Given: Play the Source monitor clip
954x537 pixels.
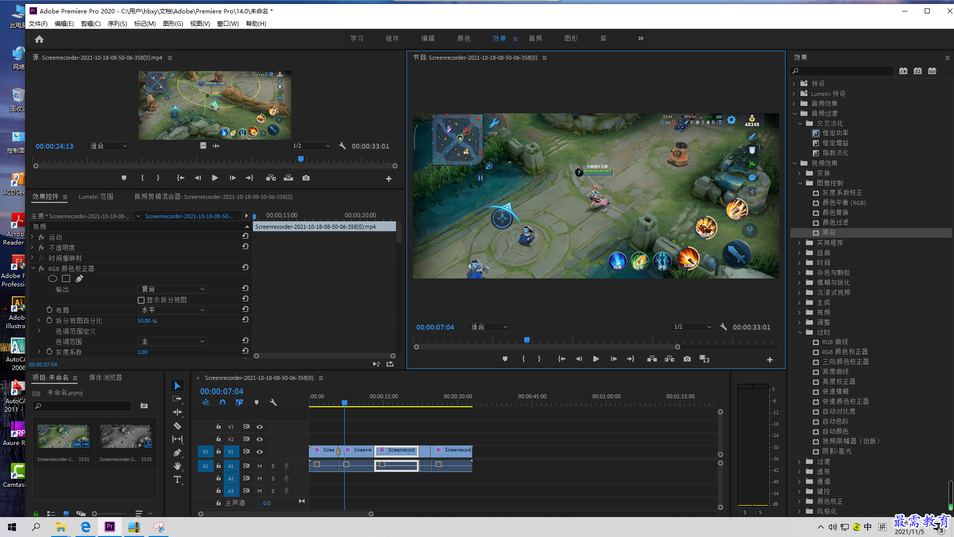Looking at the screenshot, I should [215, 178].
